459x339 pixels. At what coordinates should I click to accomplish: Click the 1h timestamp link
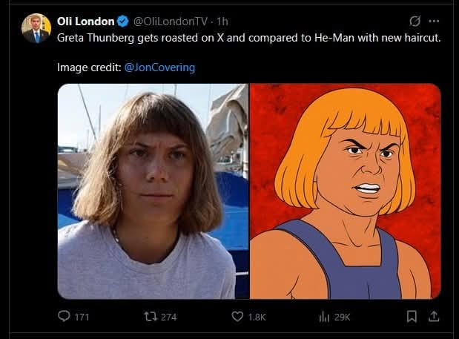tap(222, 22)
